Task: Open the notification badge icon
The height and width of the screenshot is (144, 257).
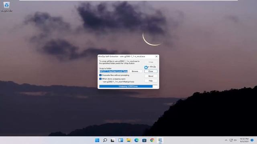Action: coord(252,140)
